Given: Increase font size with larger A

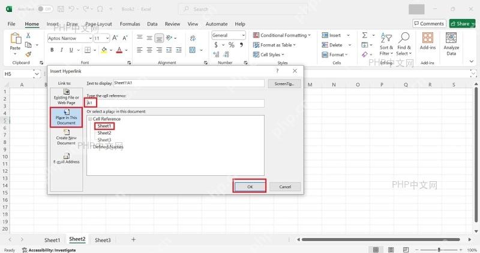Looking at the screenshot, I should 115,38.
